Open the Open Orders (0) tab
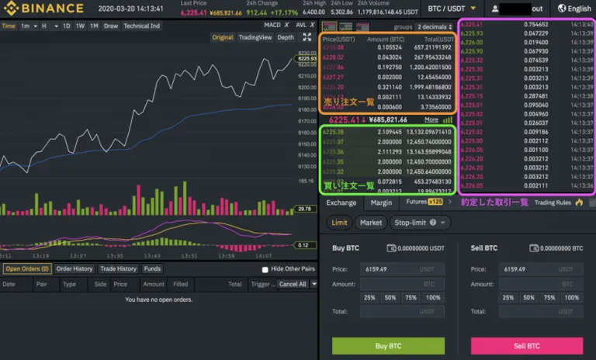Screen dimensions: 596x360 [x=27, y=268]
